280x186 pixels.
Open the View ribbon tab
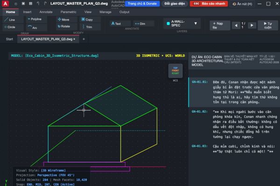click(88, 12)
